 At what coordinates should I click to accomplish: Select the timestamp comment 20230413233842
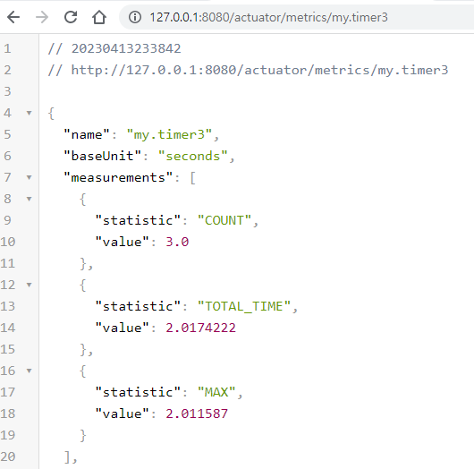point(126,48)
